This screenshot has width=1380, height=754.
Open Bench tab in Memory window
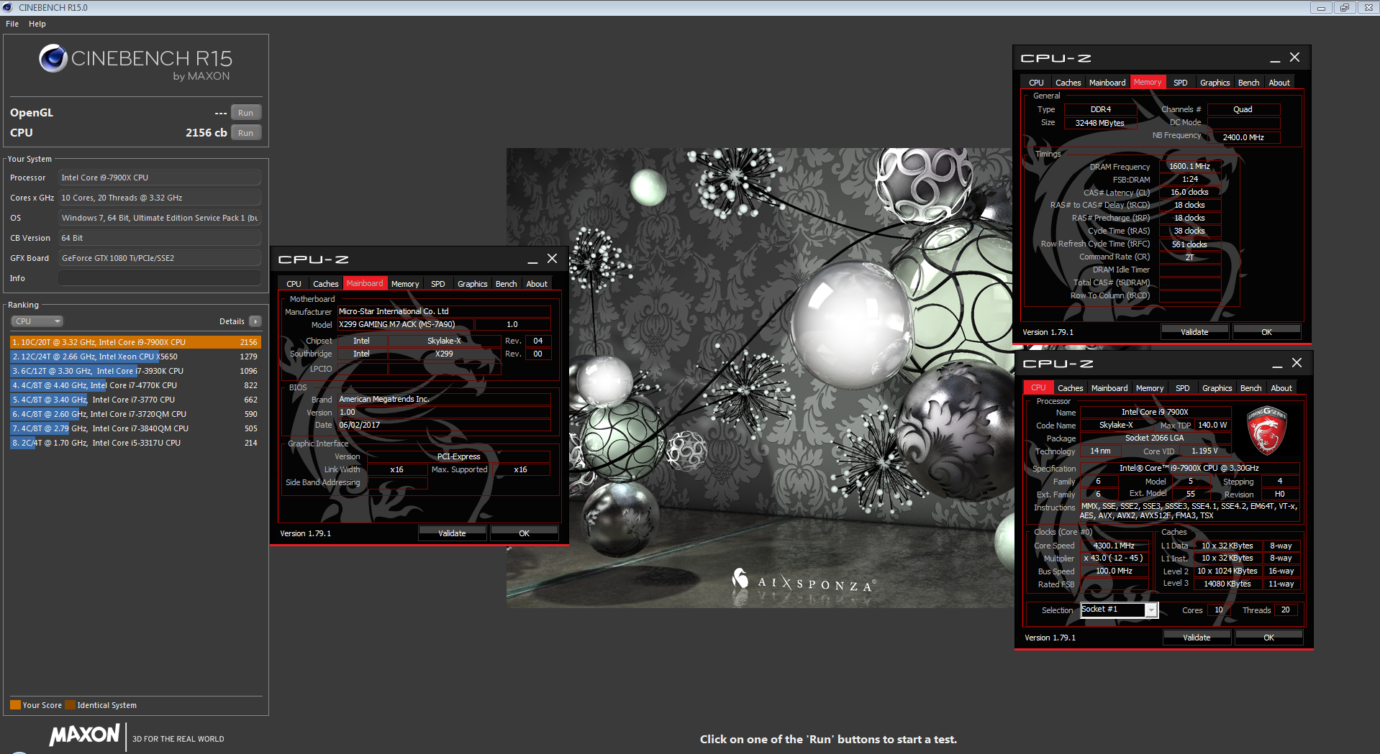click(x=1249, y=83)
